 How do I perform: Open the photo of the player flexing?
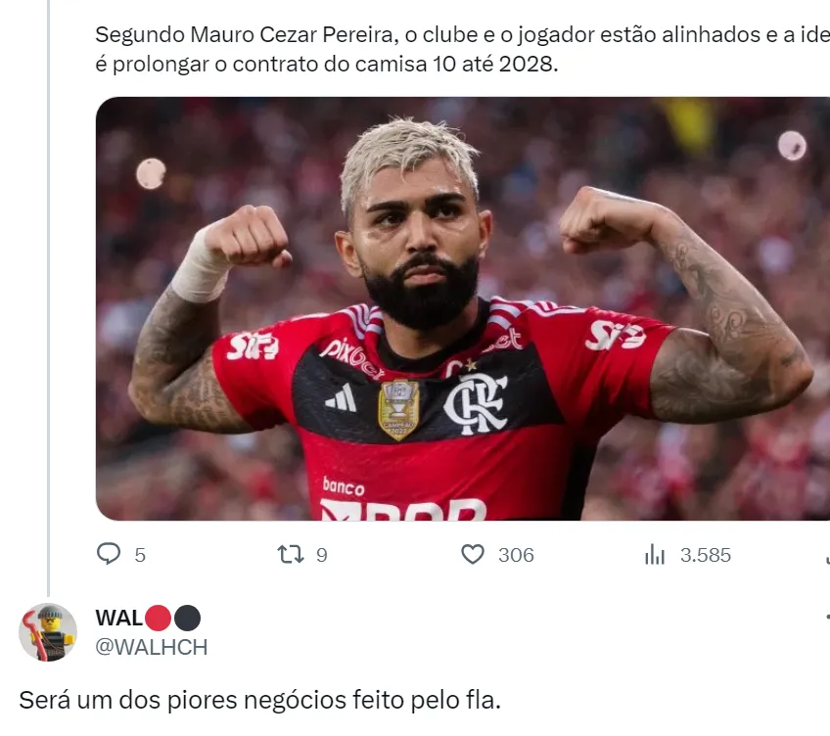coord(463,308)
